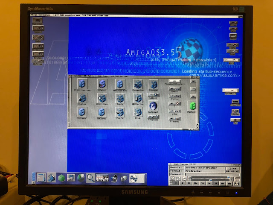
Task: Select the Picasso96Install icon
Action: [174, 81]
